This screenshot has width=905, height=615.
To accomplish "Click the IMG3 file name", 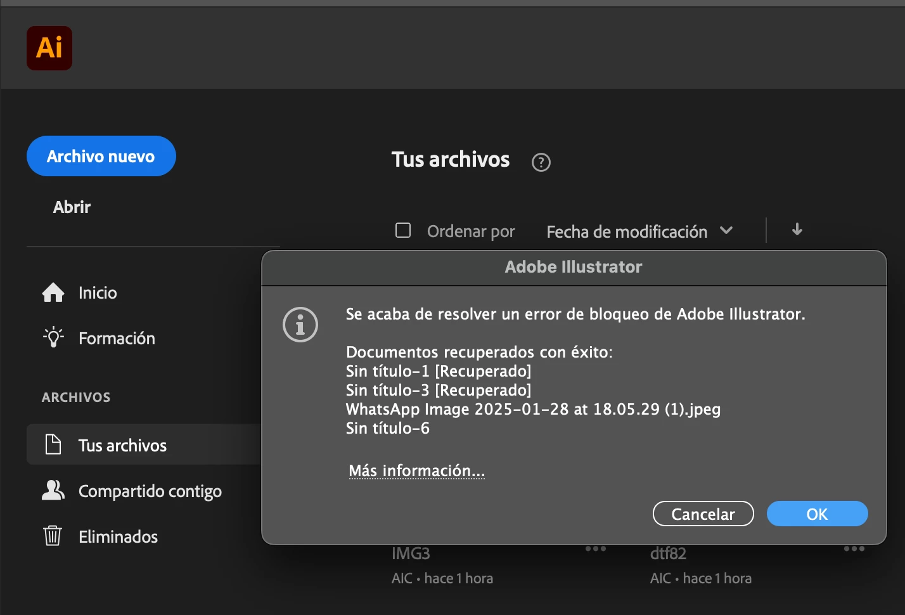I will [411, 553].
